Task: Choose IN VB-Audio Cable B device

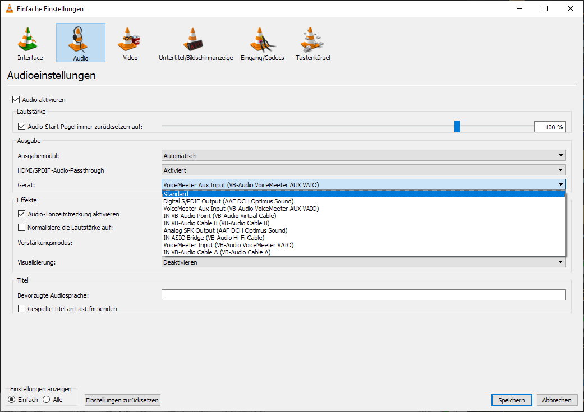Action: tap(364, 223)
